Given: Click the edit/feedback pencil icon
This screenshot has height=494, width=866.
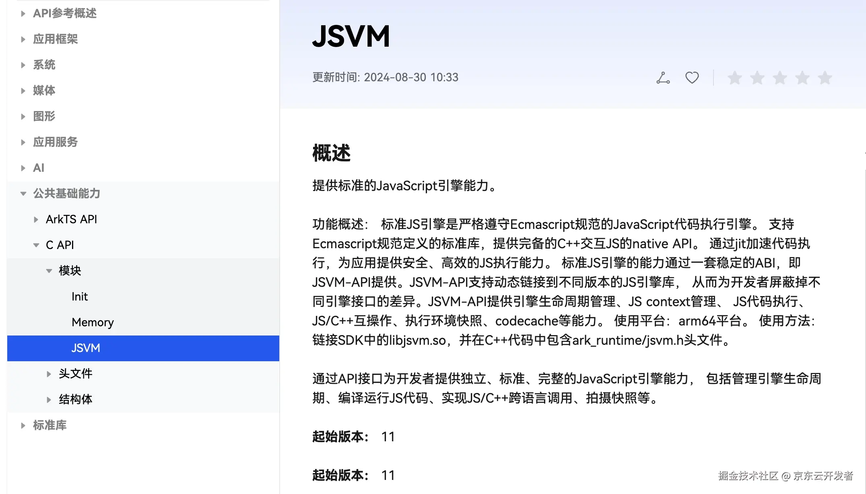Looking at the screenshot, I should coord(663,78).
